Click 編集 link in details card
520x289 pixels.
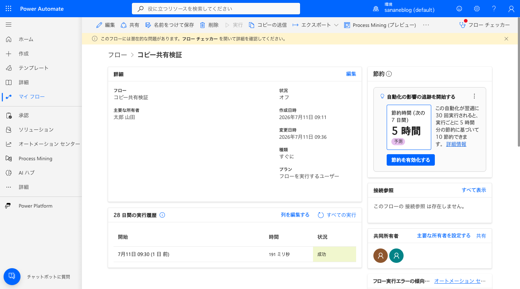coord(351,74)
